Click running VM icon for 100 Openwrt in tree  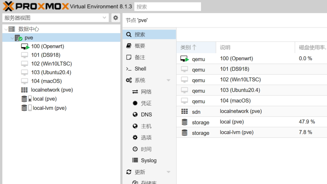coord(25,47)
